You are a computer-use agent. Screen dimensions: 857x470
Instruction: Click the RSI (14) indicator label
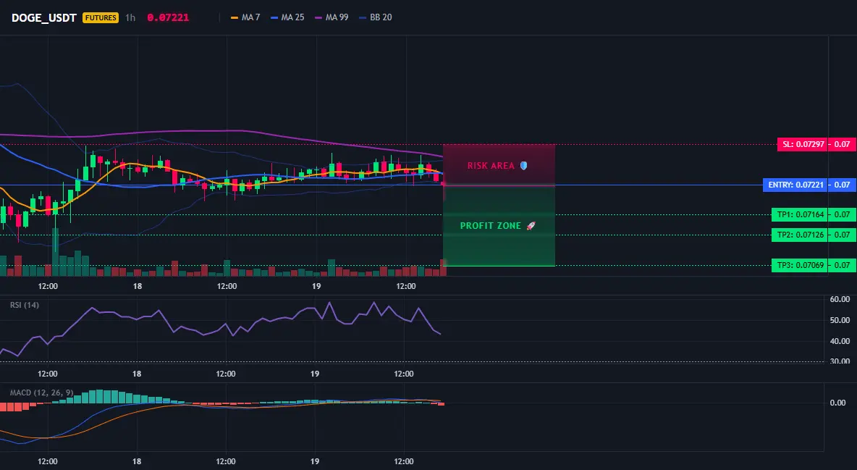click(x=25, y=305)
